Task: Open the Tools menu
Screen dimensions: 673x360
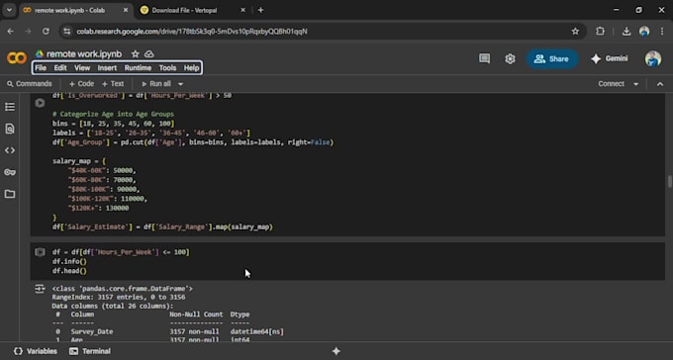Action: click(167, 68)
